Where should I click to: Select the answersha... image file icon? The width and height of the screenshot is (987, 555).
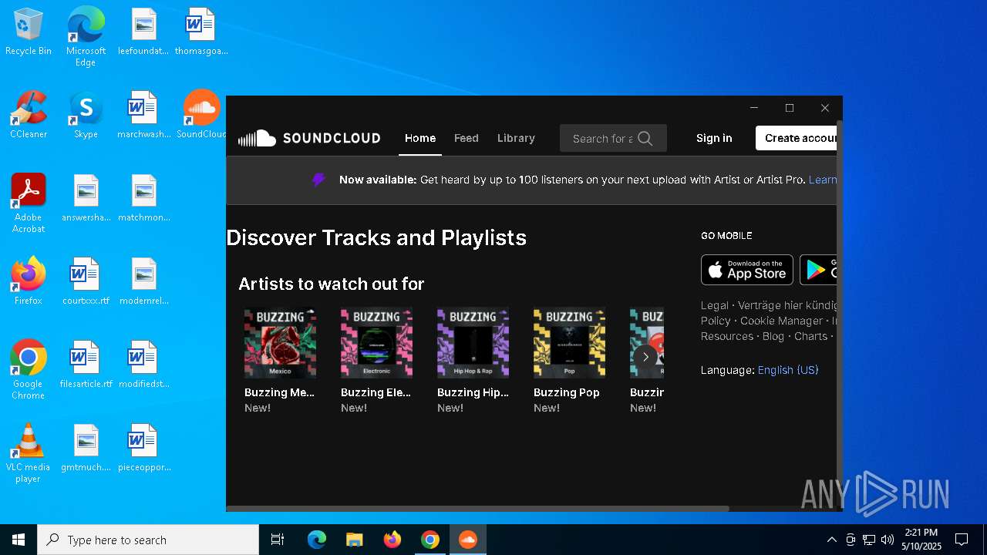pyautogui.click(x=86, y=198)
